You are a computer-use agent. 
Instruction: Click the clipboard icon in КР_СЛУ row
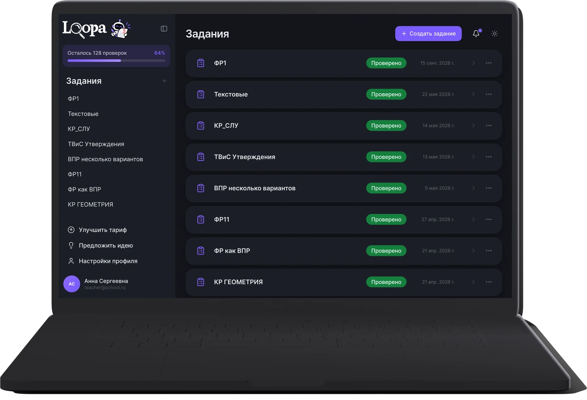(201, 125)
